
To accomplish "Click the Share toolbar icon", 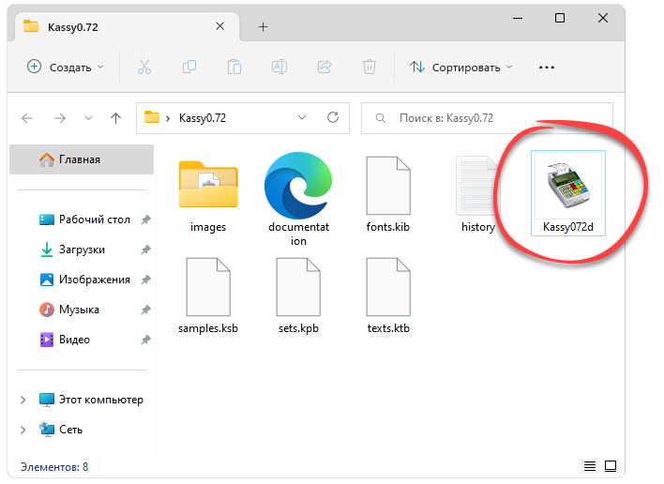I will coord(324,67).
